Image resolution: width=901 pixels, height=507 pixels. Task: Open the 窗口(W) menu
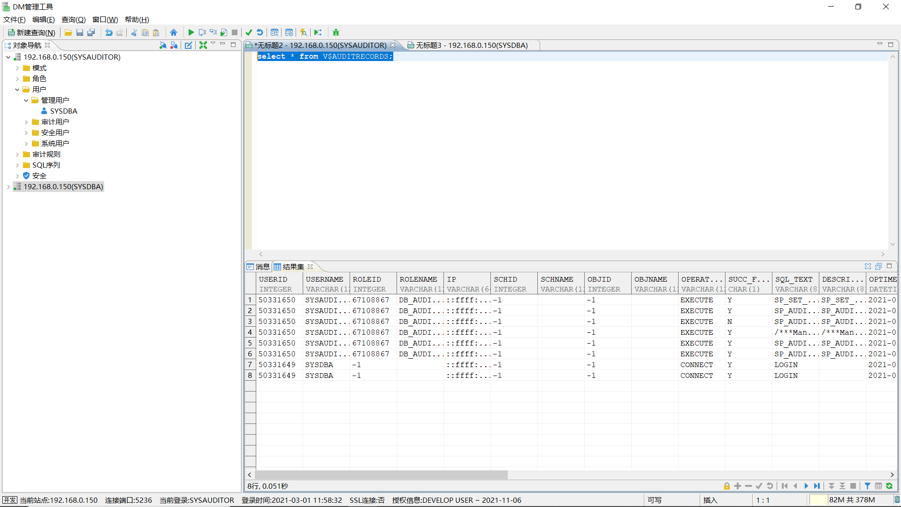coord(105,19)
